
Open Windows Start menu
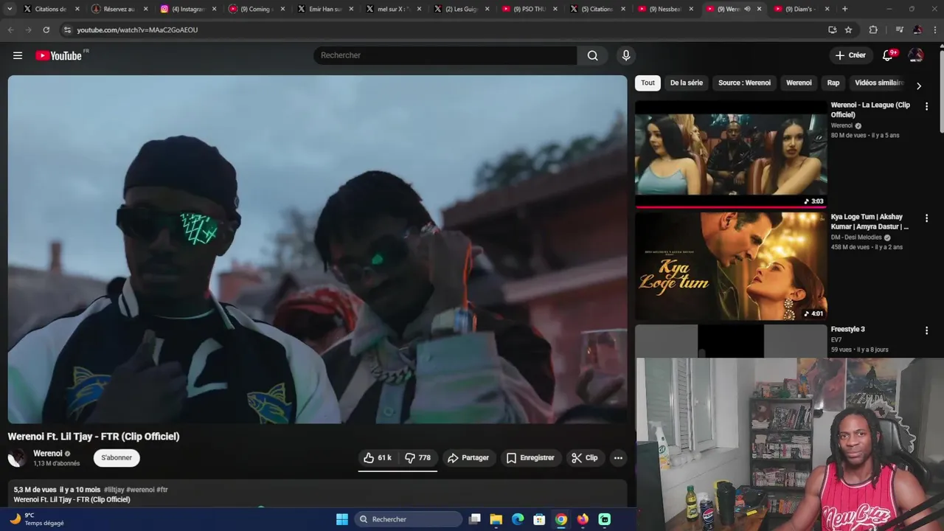(x=342, y=519)
